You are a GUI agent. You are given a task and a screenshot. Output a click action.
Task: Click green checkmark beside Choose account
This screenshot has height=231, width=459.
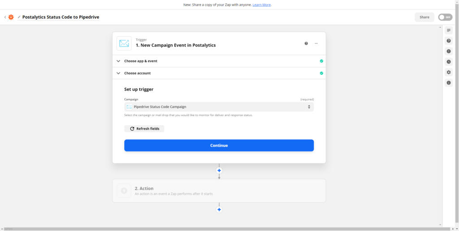(321, 73)
